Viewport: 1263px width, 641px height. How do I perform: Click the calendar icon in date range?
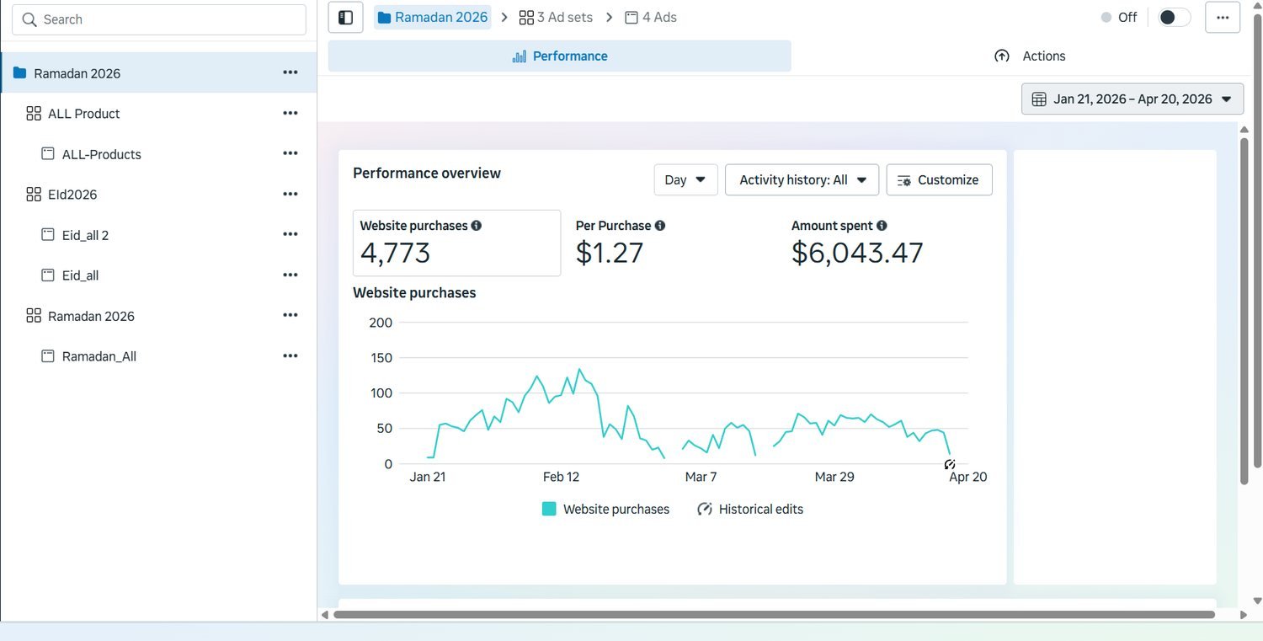(x=1039, y=99)
